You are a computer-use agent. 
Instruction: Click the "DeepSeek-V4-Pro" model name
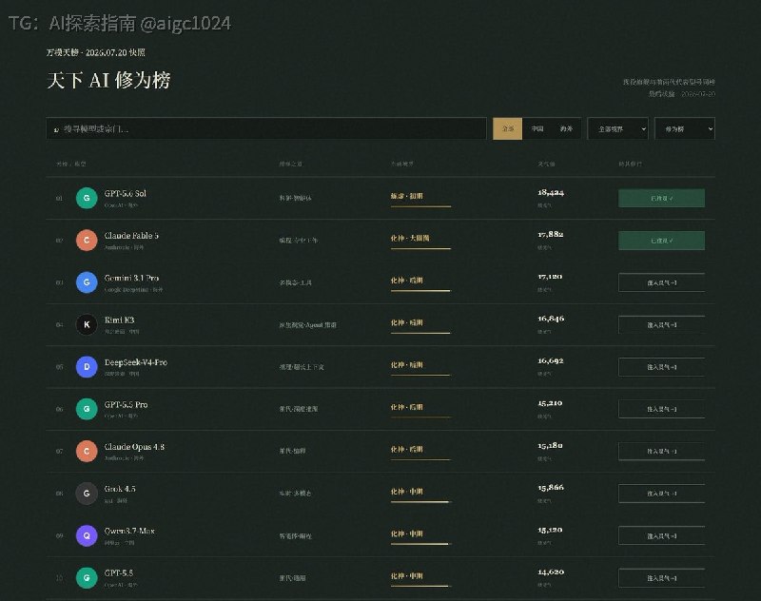click(135, 362)
